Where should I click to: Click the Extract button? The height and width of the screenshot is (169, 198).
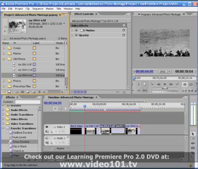pos(191,90)
